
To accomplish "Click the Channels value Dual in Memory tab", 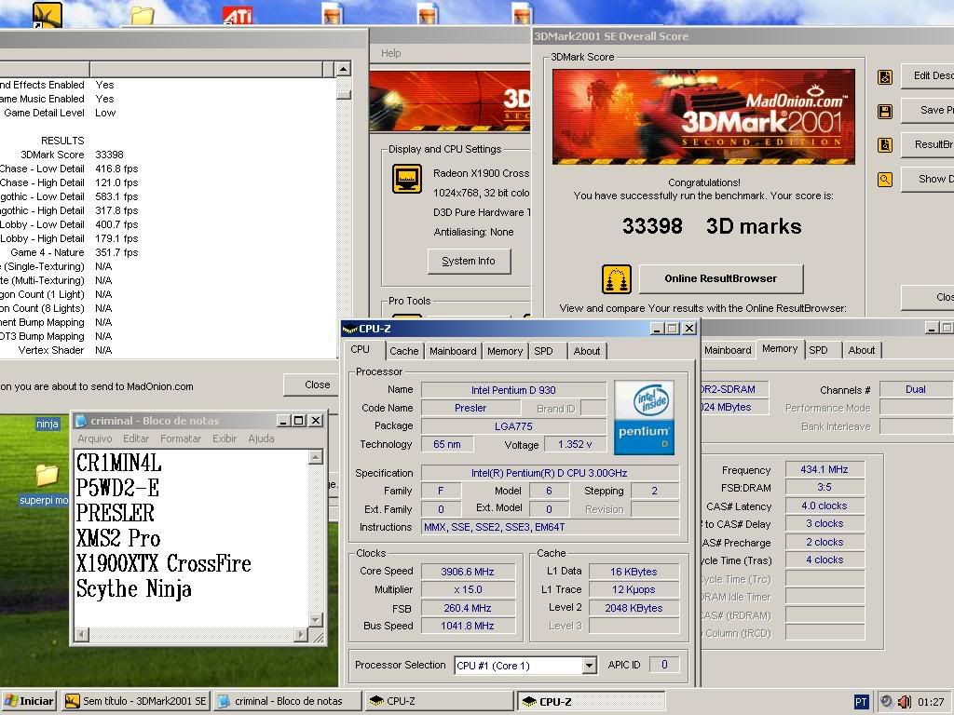I will coord(915,390).
